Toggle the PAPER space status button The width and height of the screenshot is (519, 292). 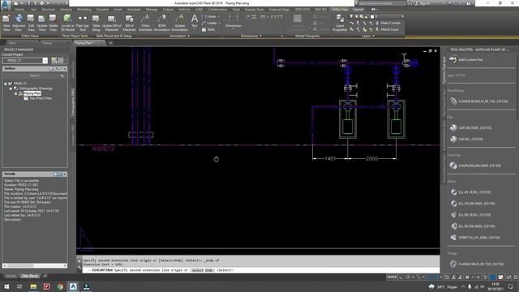pos(392,277)
